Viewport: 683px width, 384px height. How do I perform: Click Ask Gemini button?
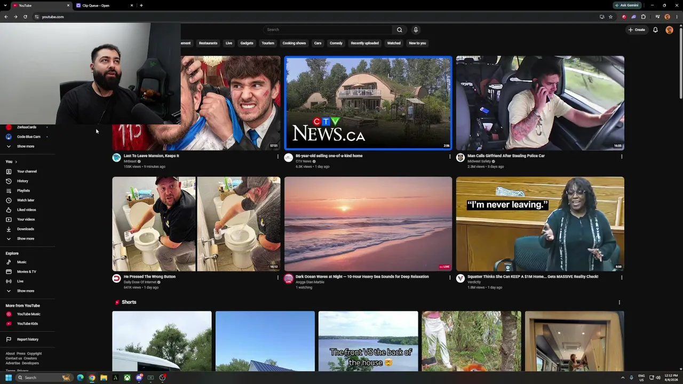(626, 5)
